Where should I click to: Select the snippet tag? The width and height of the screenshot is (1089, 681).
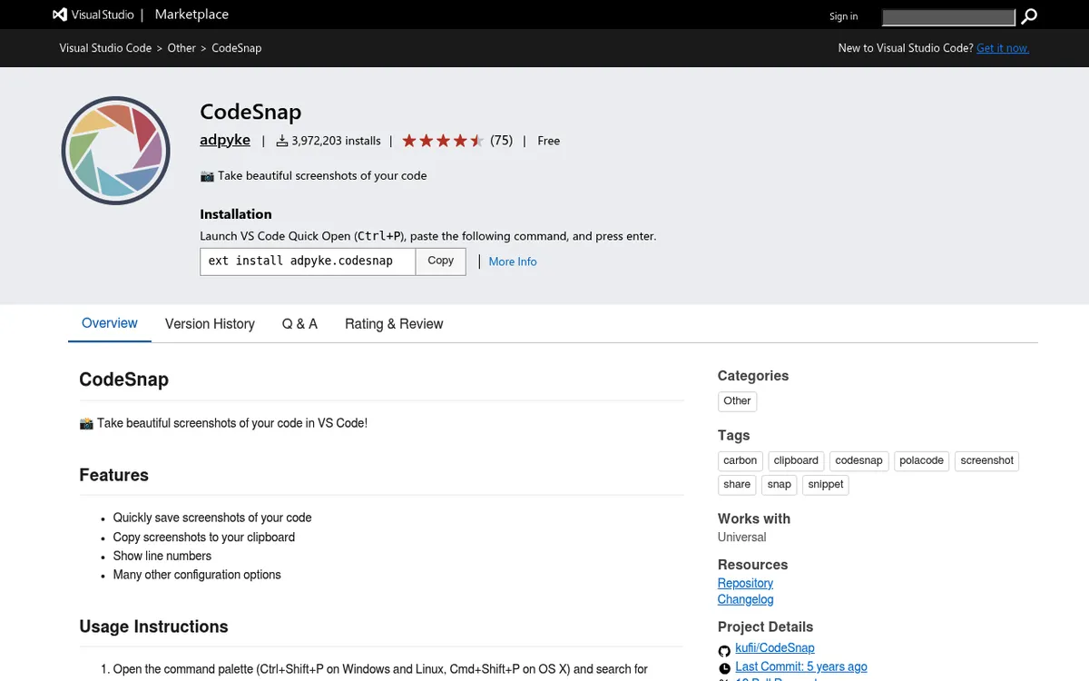pos(826,485)
